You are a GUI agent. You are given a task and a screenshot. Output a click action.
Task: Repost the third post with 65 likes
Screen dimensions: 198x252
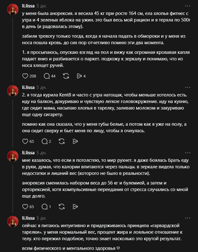(x=62, y=207)
